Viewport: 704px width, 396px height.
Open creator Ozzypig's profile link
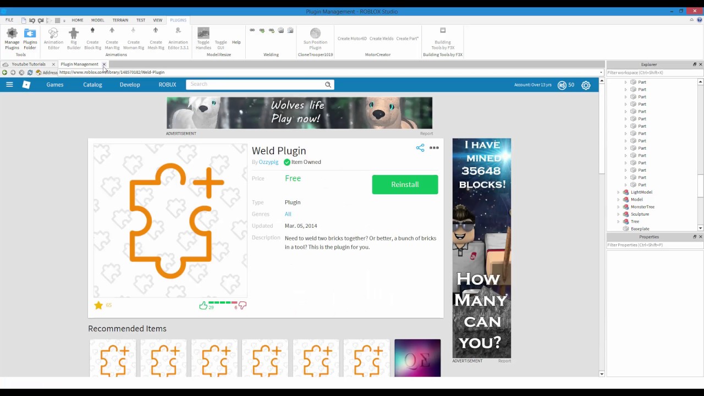pyautogui.click(x=268, y=162)
